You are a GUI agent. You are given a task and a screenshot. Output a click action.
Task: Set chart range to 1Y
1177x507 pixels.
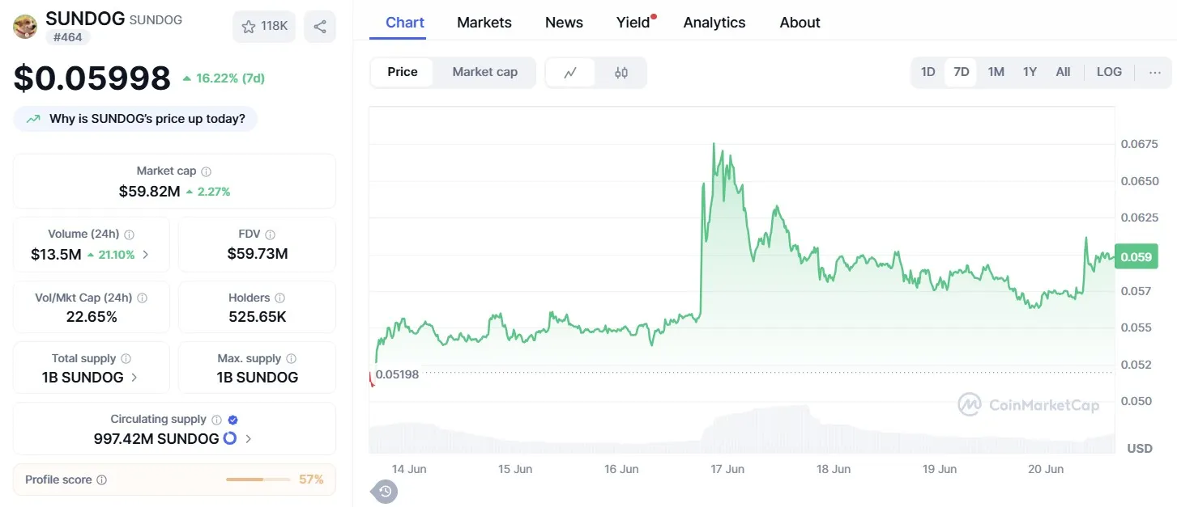(1030, 72)
